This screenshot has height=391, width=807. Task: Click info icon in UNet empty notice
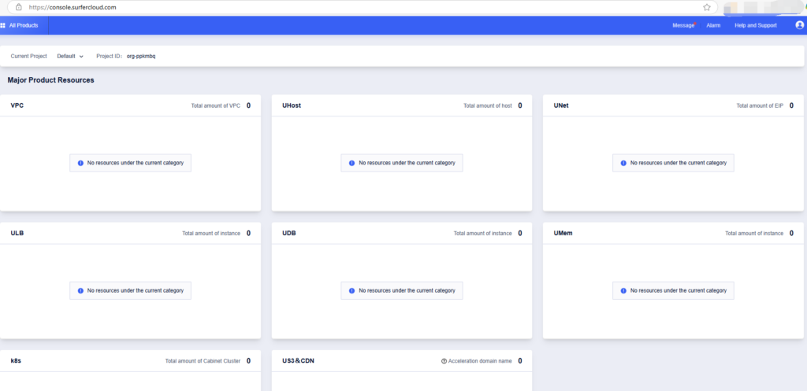pyautogui.click(x=623, y=163)
